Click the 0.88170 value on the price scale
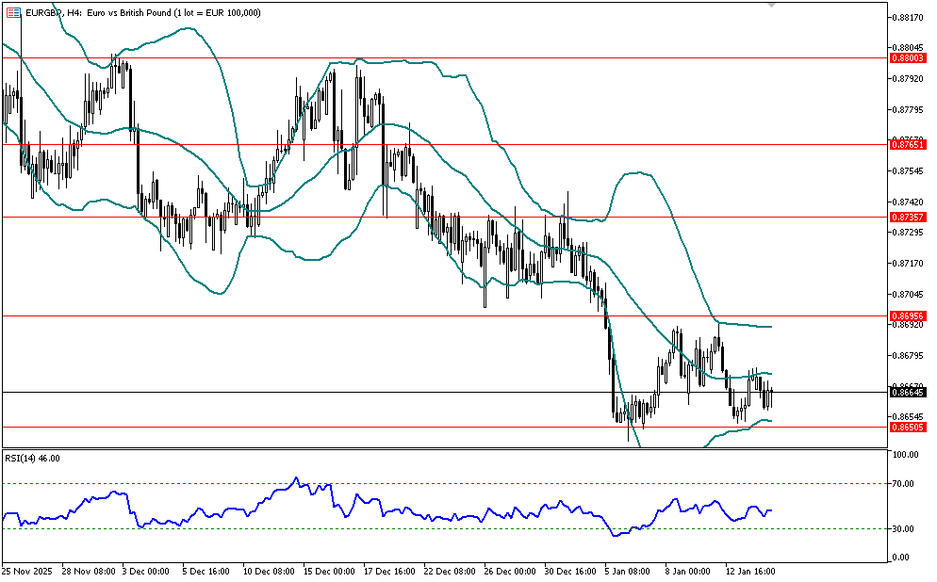This screenshot has width=937, height=582. tap(910, 17)
